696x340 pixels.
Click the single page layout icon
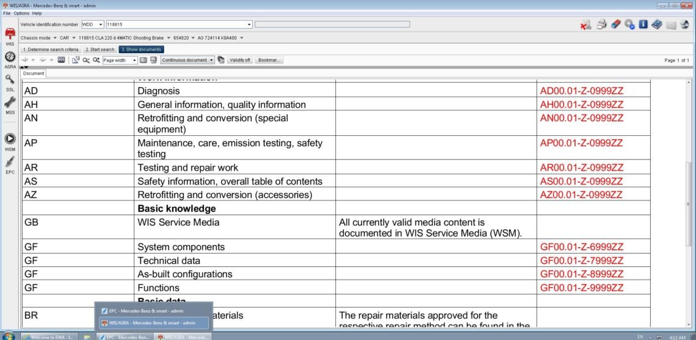[143, 60]
